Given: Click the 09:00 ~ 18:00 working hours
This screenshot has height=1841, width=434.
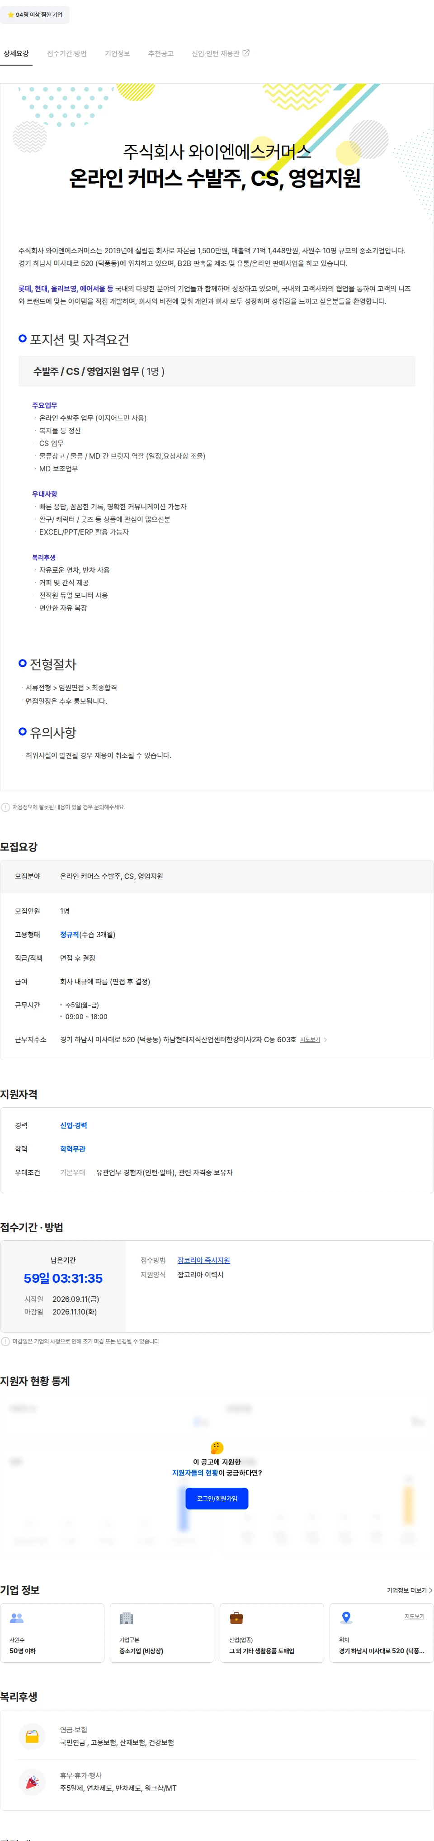Looking at the screenshot, I should 86,1017.
